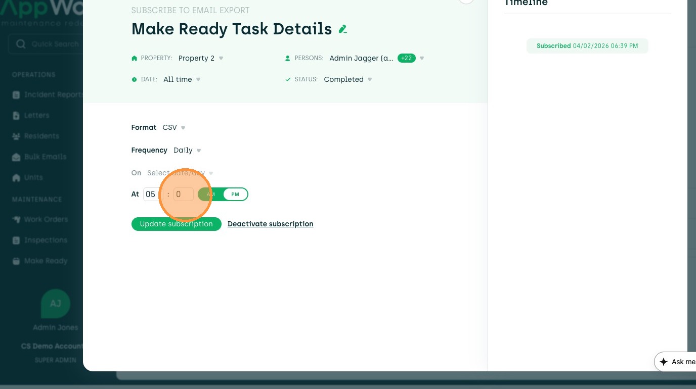
Task: Click the +22 persons badge
Action: [407, 58]
